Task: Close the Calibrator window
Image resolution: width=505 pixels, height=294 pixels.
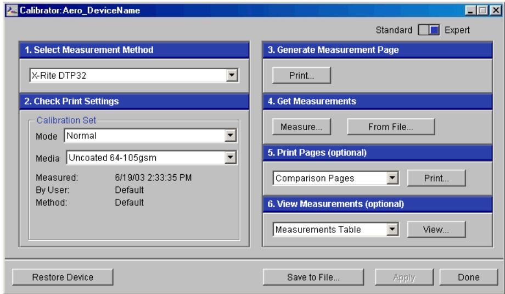Action: (x=496, y=10)
